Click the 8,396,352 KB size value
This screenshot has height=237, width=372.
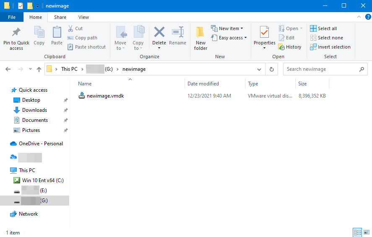click(x=312, y=96)
